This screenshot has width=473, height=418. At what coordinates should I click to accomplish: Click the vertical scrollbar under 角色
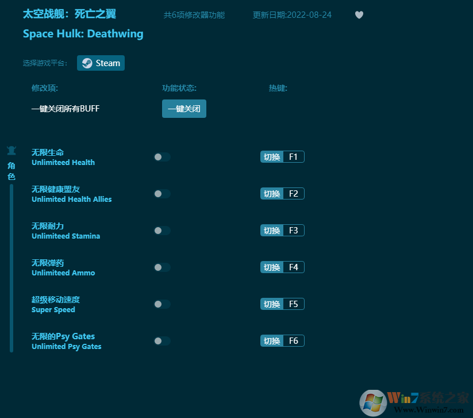click(x=11, y=269)
